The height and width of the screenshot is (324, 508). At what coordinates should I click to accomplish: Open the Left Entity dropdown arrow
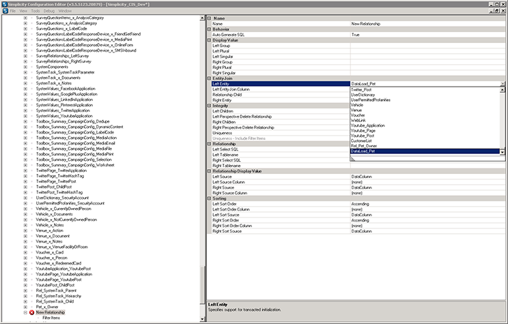tap(503, 84)
